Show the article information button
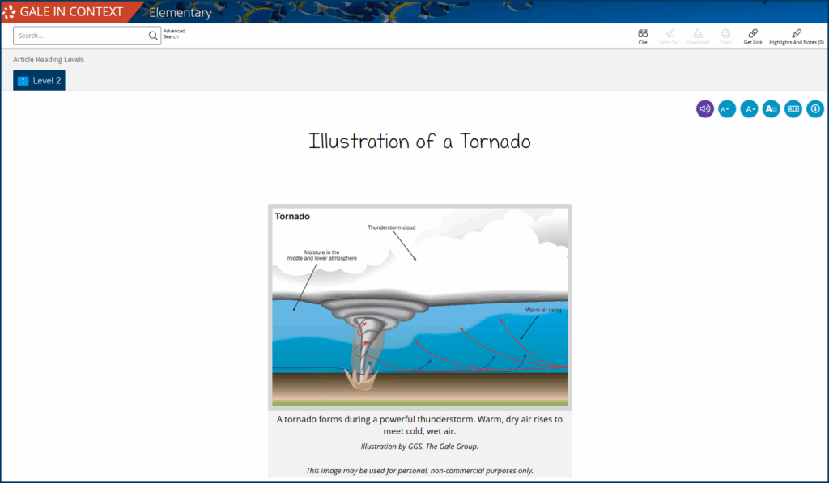 pos(814,108)
